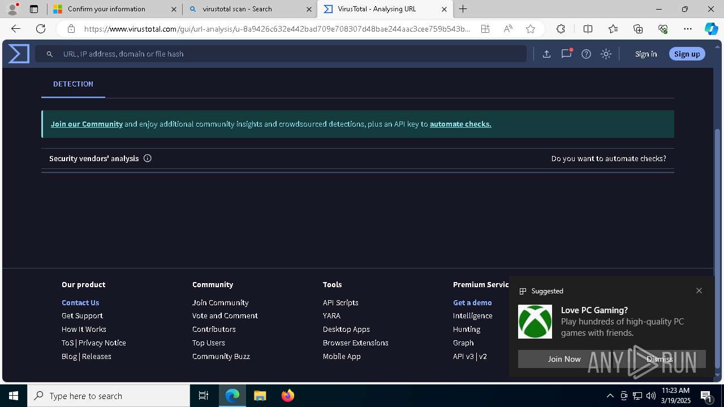Open Desktop Apps link
Image resolution: width=724 pixels, height=407 pixels.
(x=346, y=329)
